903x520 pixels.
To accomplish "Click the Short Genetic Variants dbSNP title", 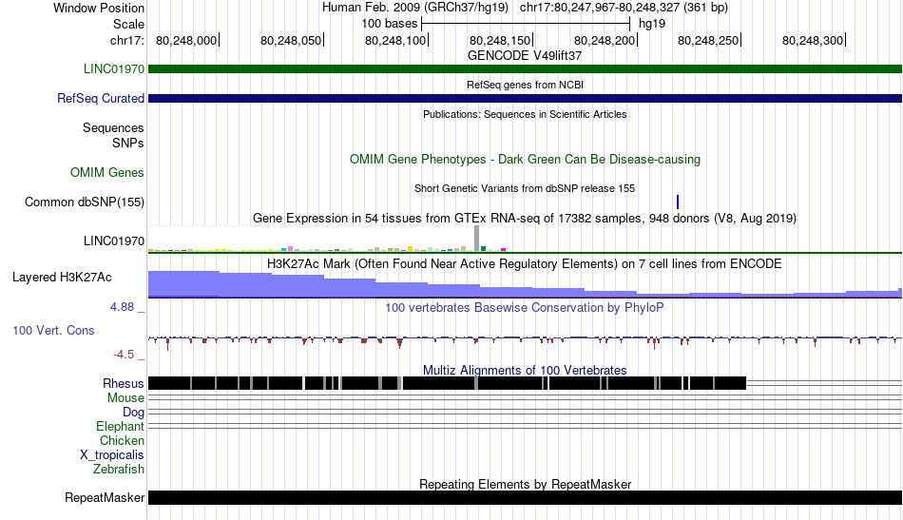I will pos(525,188).
